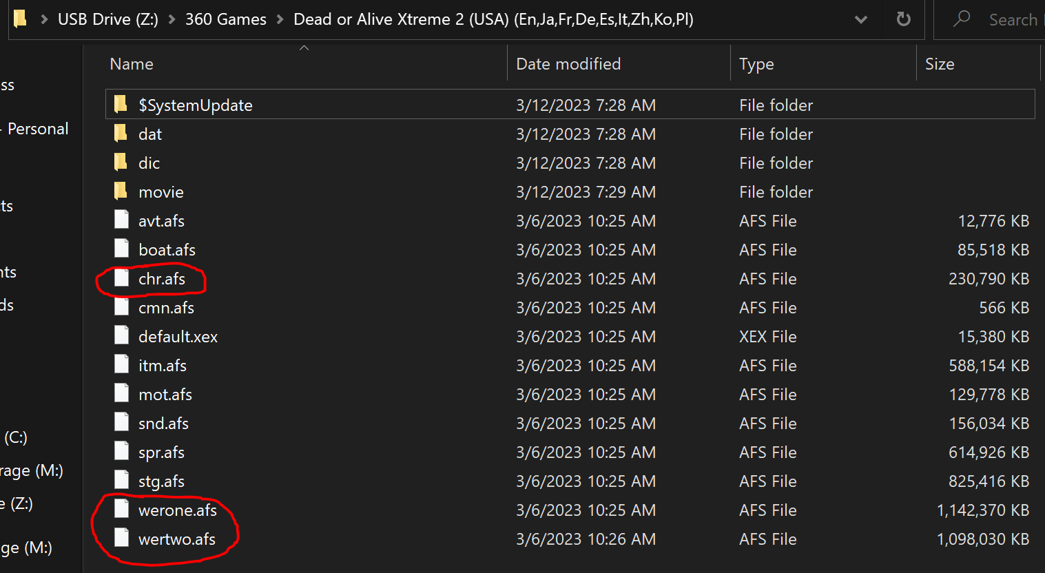The width and height of the screenshot is (1045, 573).
Task: Expand the chevron after USB Drive (Z:)
Action: 172,19
